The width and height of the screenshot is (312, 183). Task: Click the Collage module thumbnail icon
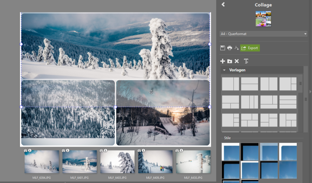pyautogui.click(x=263, y=19)
